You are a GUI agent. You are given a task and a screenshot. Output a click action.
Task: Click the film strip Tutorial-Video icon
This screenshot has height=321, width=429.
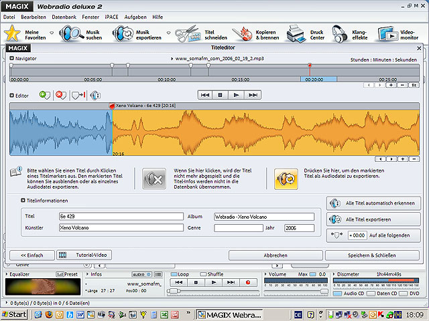pyautogui.click(x=62, y=255)
